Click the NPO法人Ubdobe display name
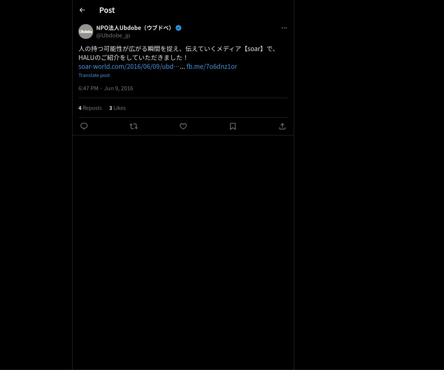 click(134, 28)
